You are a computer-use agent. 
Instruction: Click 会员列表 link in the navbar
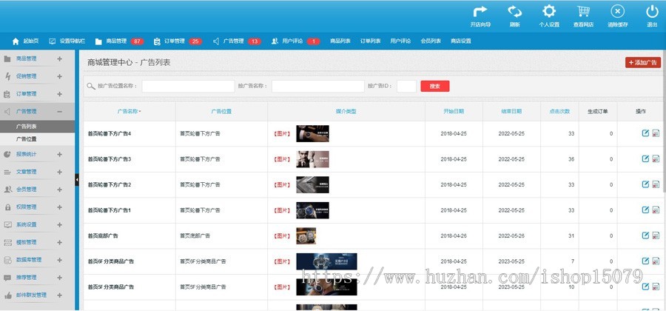(431, 41)
